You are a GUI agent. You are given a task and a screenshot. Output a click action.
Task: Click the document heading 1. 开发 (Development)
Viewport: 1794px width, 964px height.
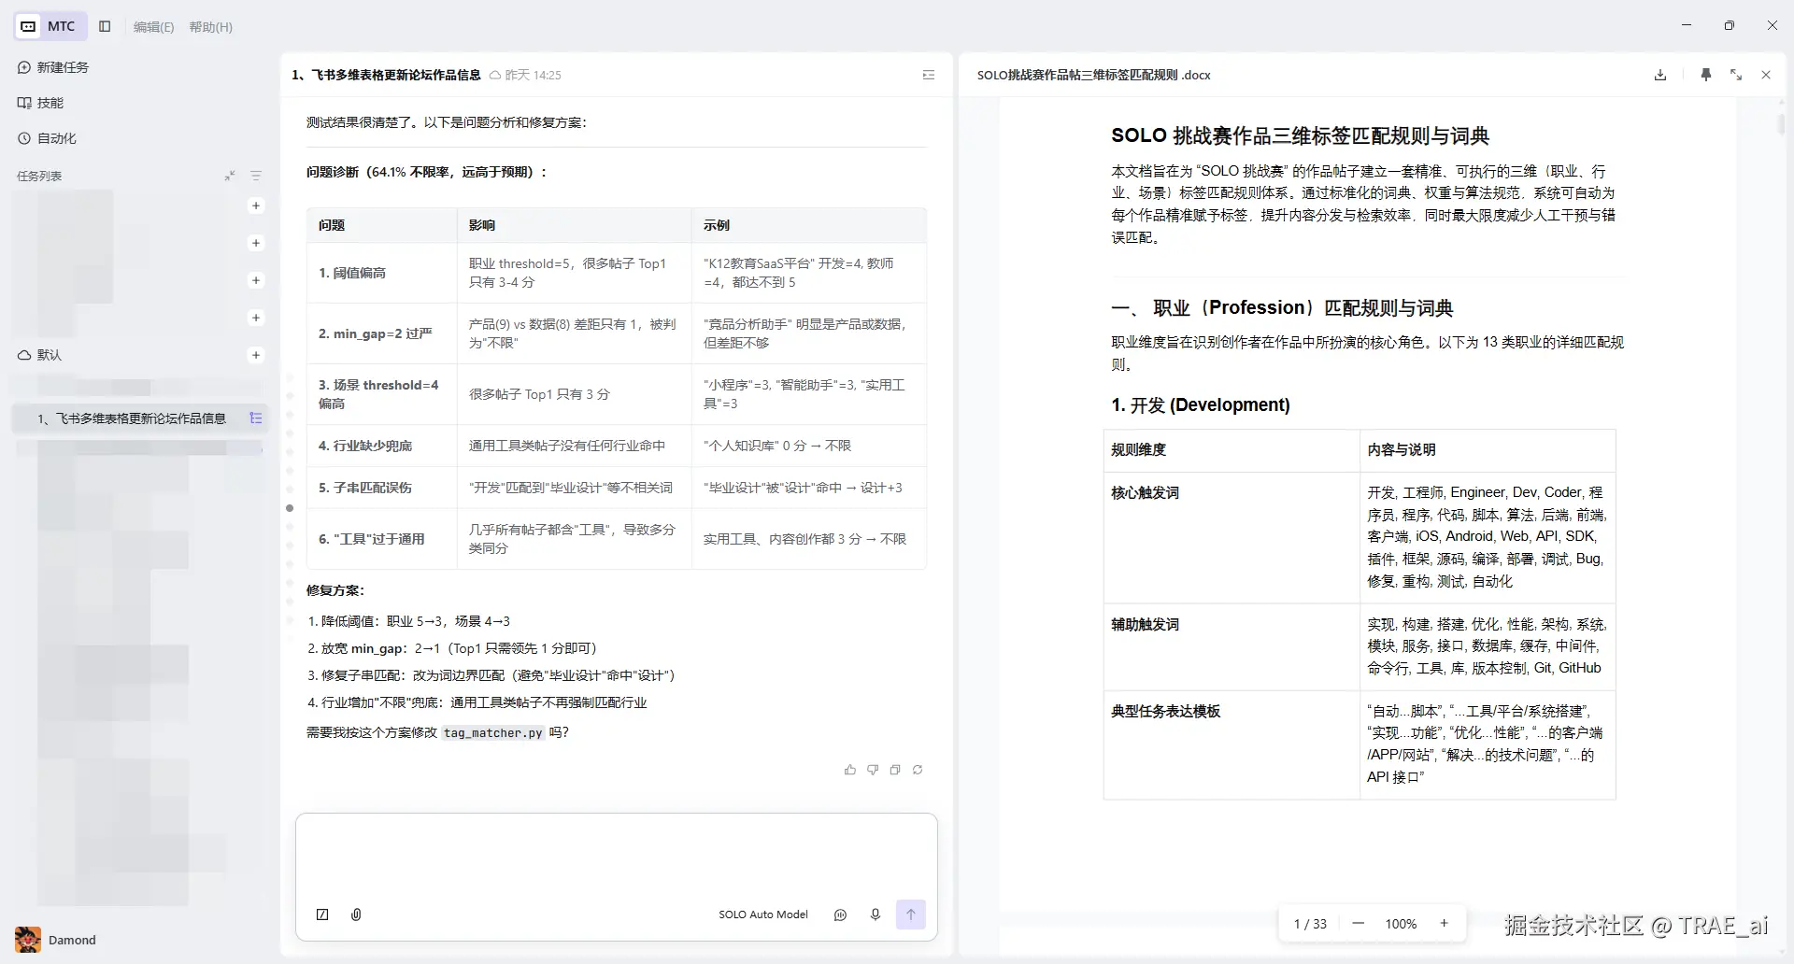(x=1201, y=404)
